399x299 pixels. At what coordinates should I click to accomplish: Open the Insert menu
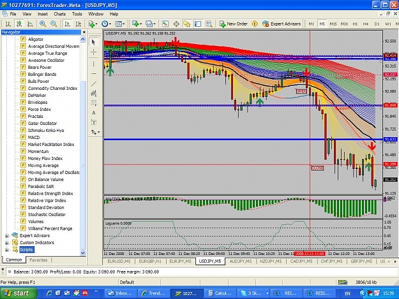pos(43,14)
